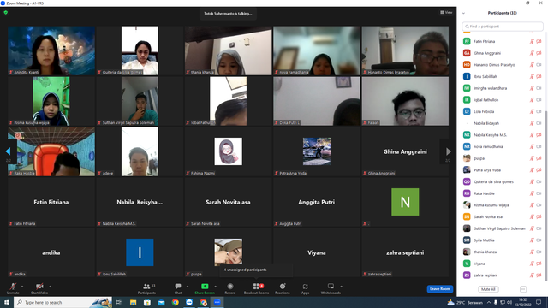
Task: Expand audio options arrow next to Unmute
Action: [22, 287]
